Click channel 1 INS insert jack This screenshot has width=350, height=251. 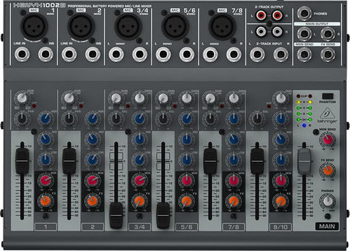click(x=46, y=54)
